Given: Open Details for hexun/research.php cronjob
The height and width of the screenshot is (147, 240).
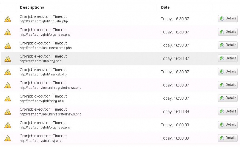Looking at the screenshot, I should pos(228,45).
